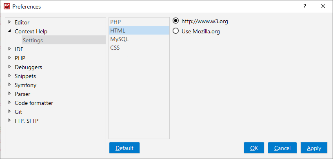Image resolution: width=333 pixels, height=159 pixels.
Task: Select the FTP, SFTP category
Action: (x=27, y=121)
